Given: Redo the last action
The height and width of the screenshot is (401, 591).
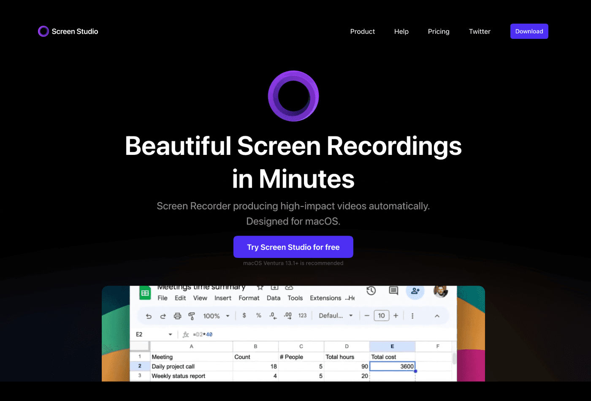Looking at the screenshot, I should [163, 315].
